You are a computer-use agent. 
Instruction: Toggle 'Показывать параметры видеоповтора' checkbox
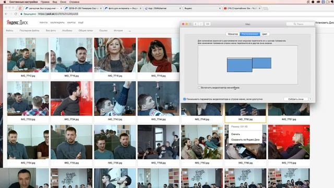point(184,99)
